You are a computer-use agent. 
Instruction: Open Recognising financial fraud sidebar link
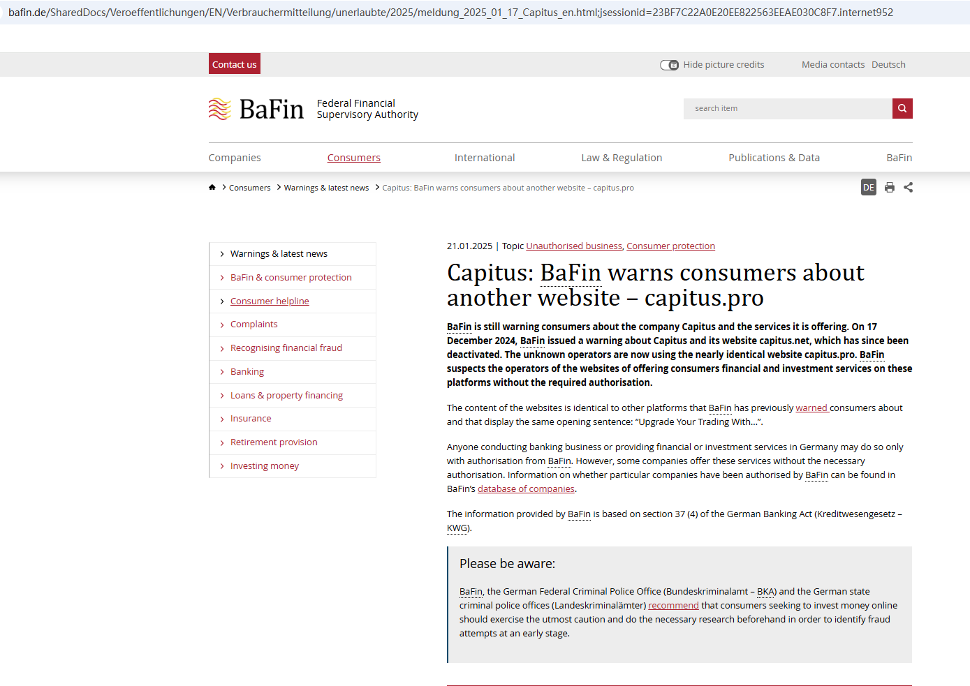[x=286, y=348]
